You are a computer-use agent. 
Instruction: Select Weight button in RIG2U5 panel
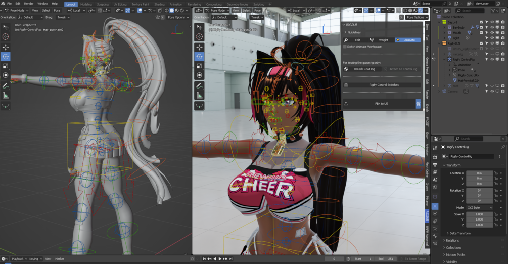coord(381,40)
